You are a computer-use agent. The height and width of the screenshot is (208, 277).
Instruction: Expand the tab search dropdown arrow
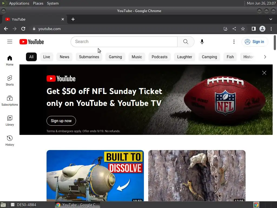pyautogui.click(x=271, y=19)
